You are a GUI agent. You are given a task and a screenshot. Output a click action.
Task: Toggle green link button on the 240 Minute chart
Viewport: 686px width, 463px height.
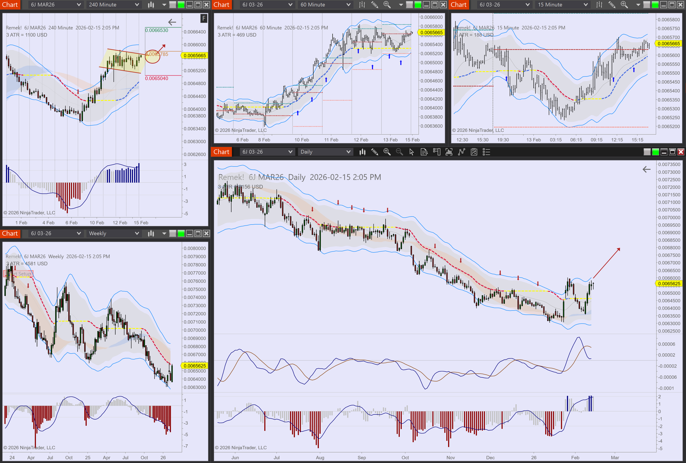(181, 5)
